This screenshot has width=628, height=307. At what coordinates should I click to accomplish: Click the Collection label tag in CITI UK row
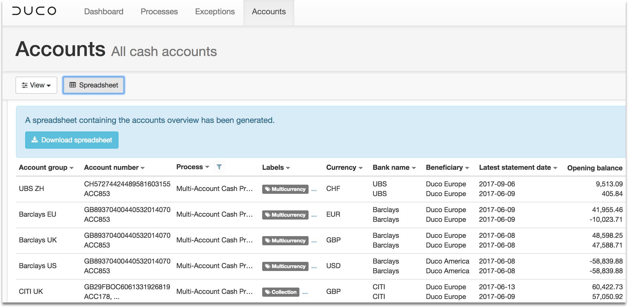pos(281,292)
